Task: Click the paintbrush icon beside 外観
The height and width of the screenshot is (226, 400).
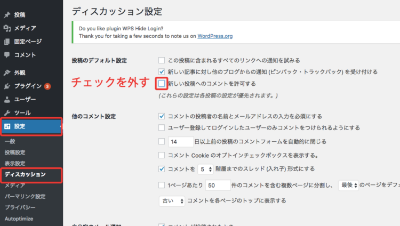Action: (7, 72)
